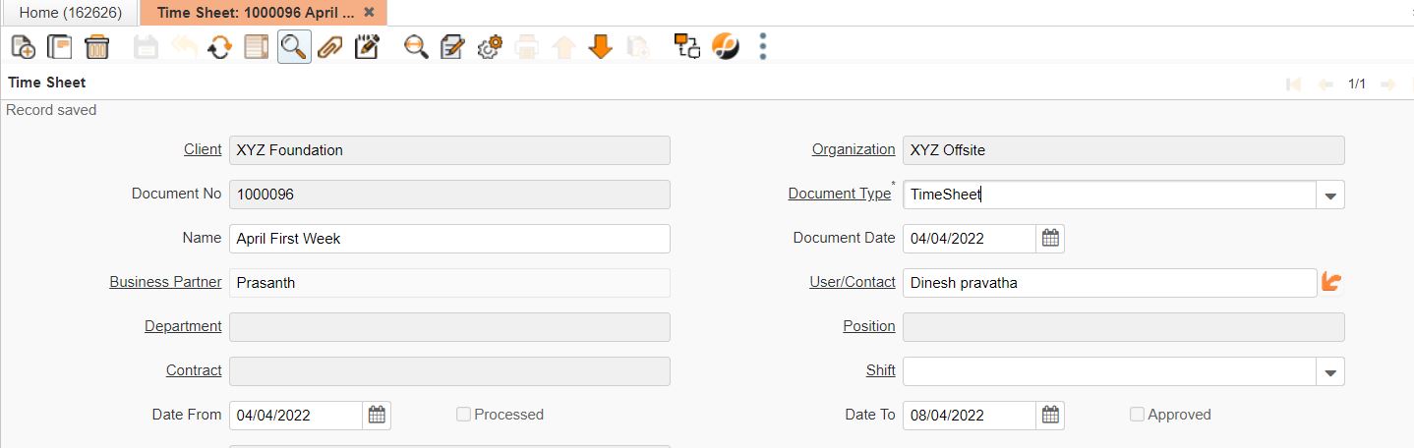This screenshot has width=1414, height=448.
Task: Click the Shift label link
Action: [881, 370]
